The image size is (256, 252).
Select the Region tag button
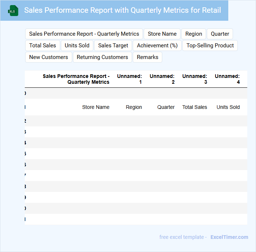(194, 34)
